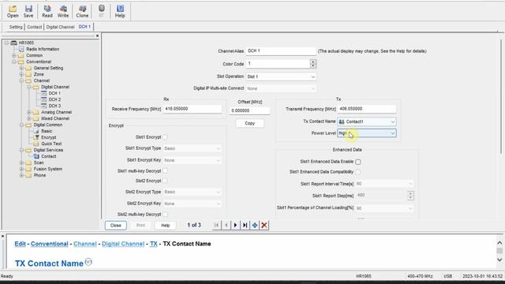Viewport: 505px width, 284px height.
Task: Go to next record arrow icon
Action: click(x=235, y=225)
